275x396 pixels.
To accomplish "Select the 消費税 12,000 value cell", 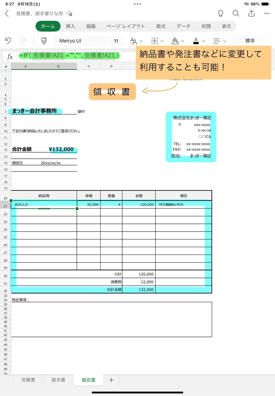I will [139, 282].
